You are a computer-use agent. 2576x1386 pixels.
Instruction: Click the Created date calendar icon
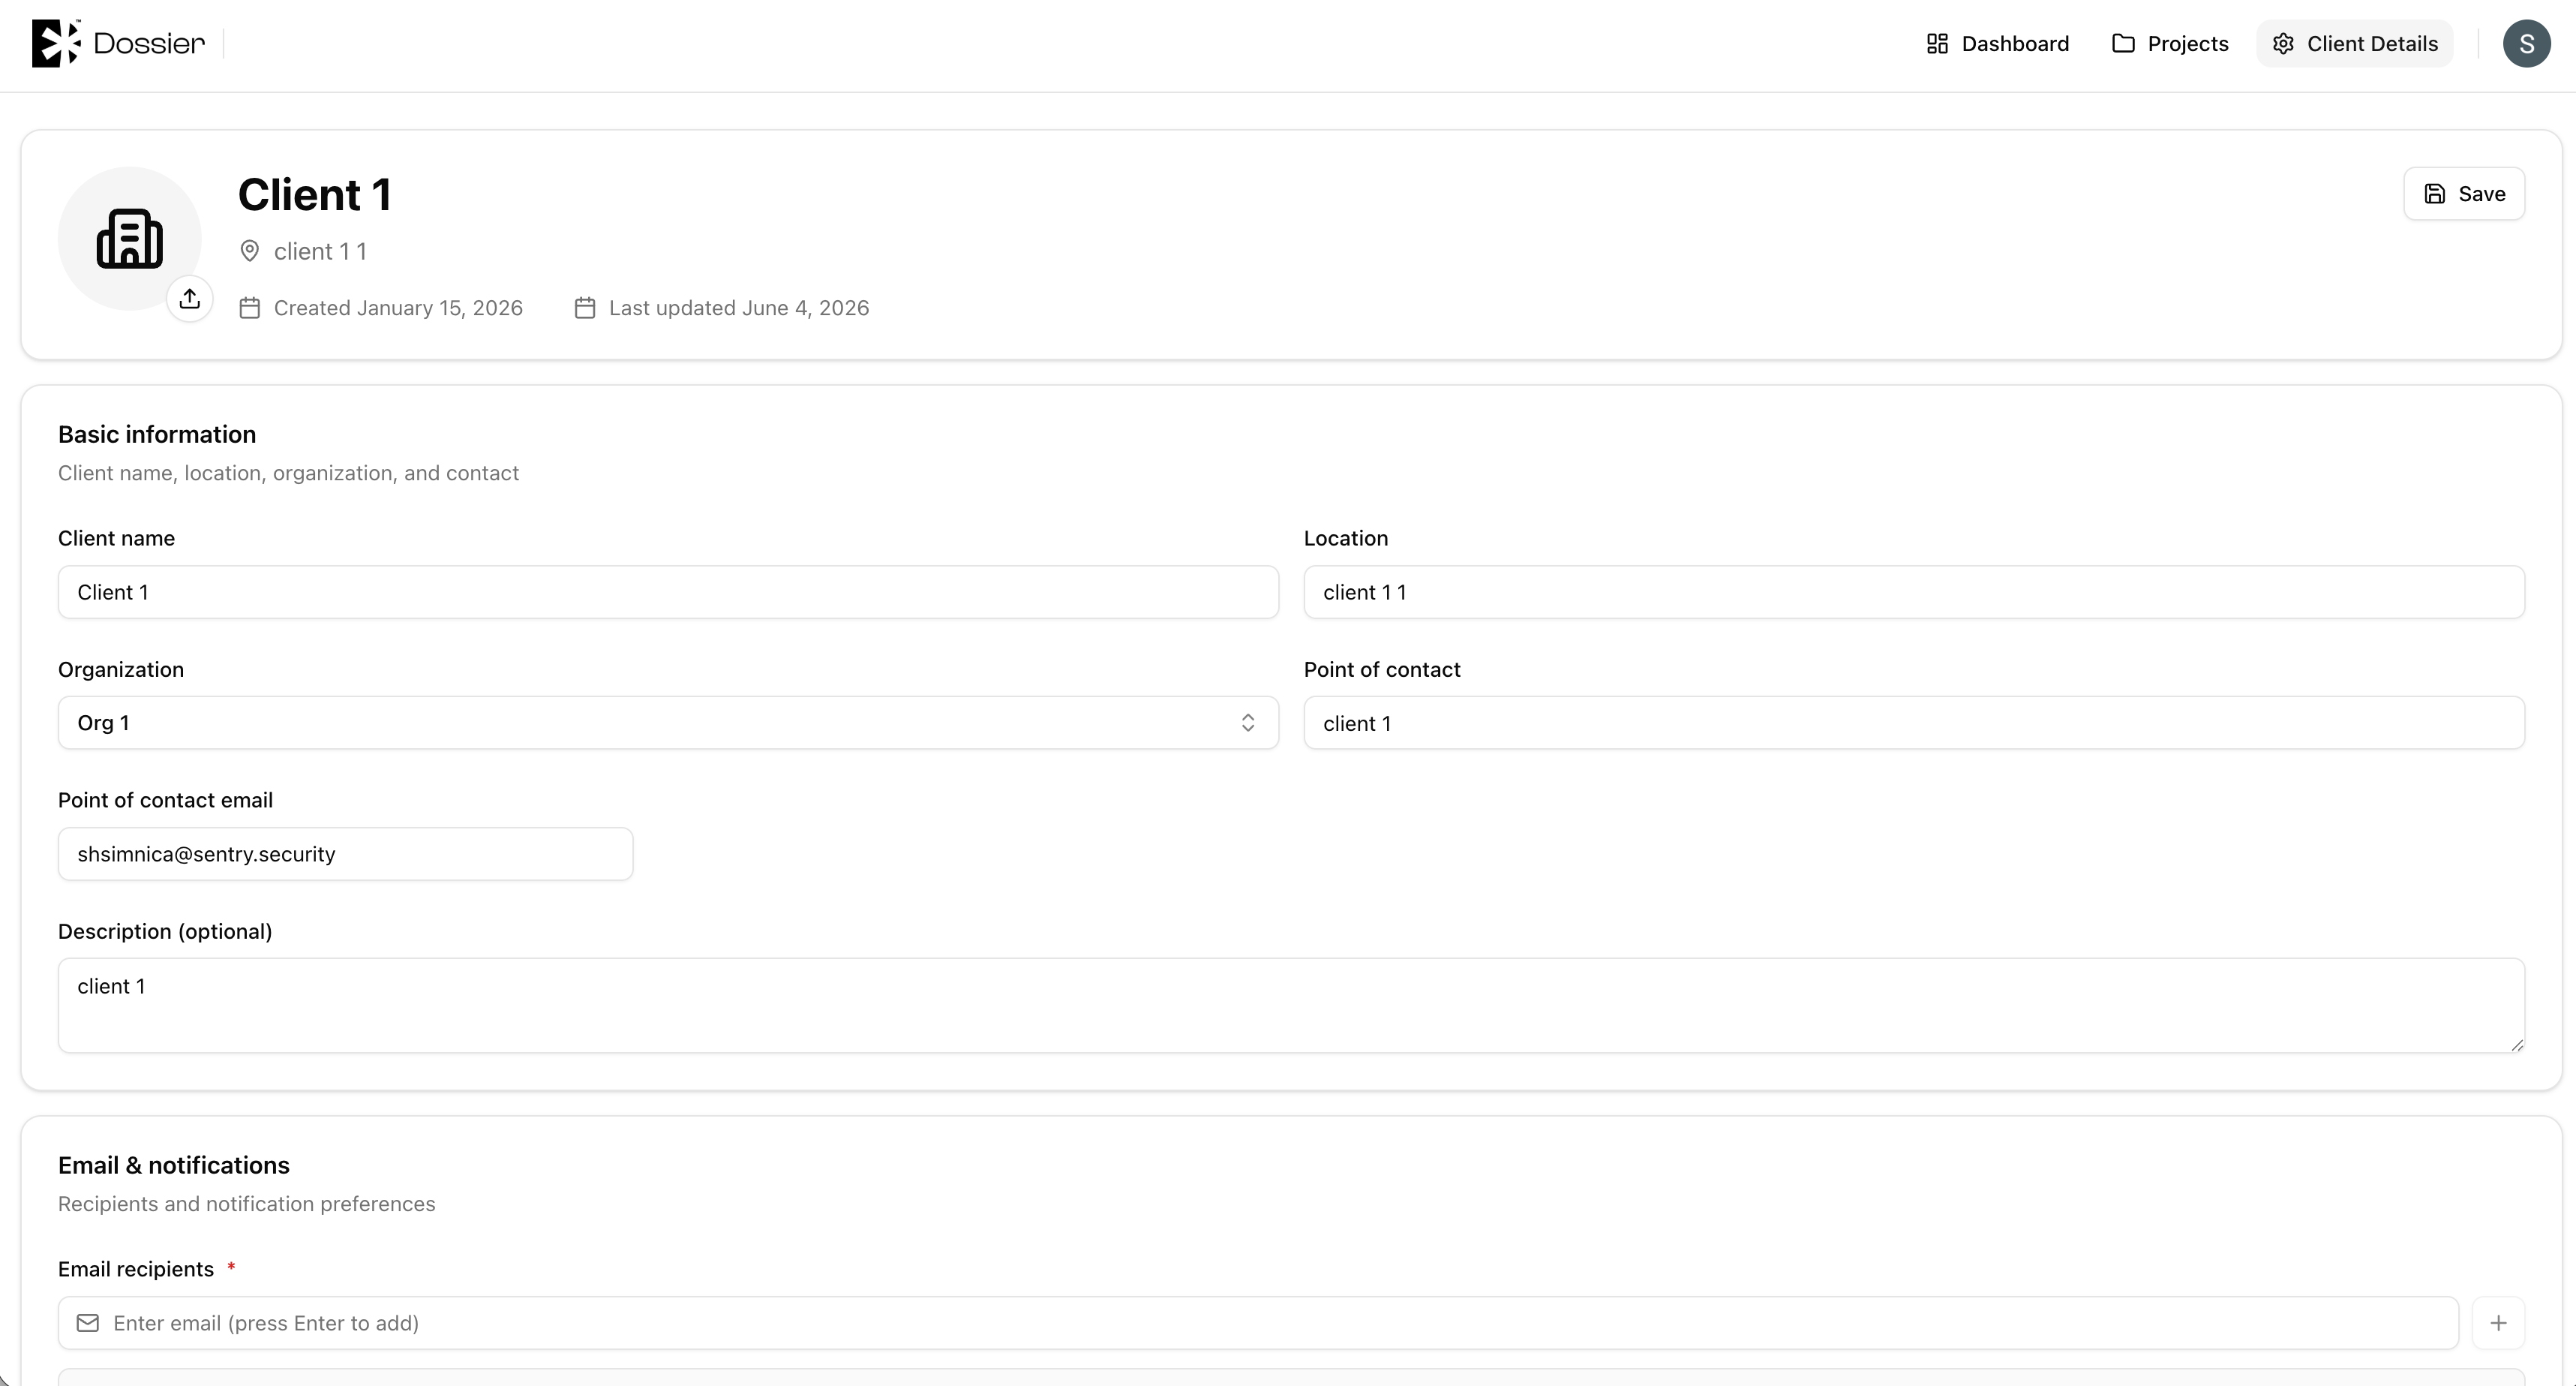click(x=250, y=308)
